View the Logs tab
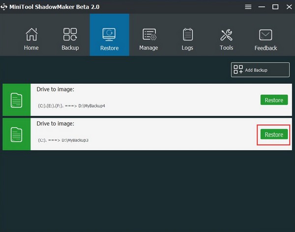This screenshot has width=295, height=232. click(x=187, y=39)
